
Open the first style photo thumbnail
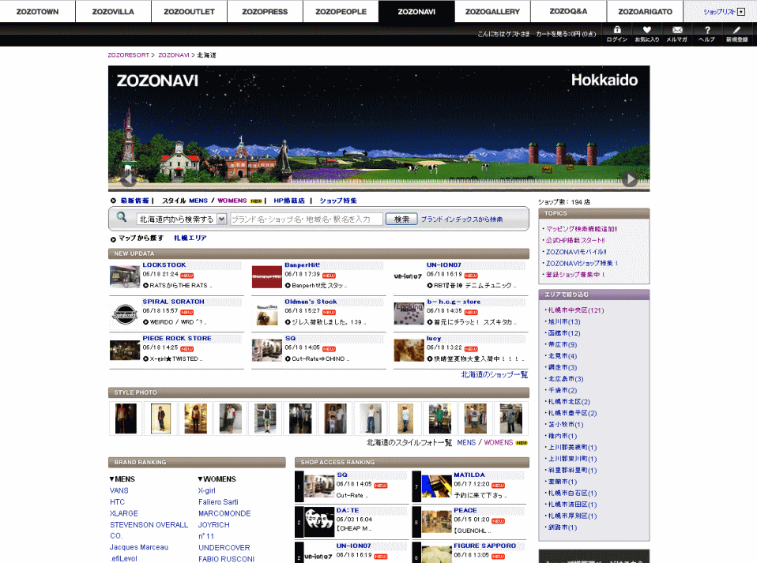point(126,418)
